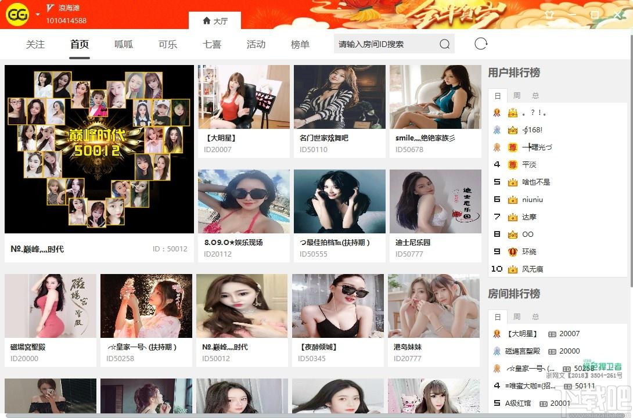The height and width of the screenshot is (418, 633).
Task: Click the crown icon beside 风无痕
Action: 513,269
